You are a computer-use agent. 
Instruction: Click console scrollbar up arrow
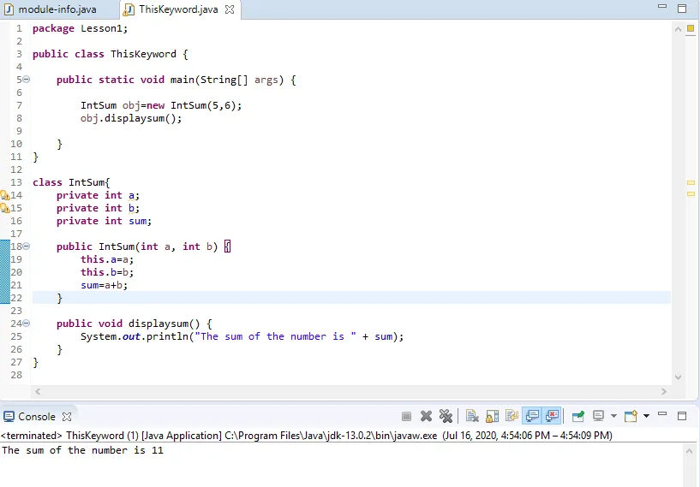tap(689, 451)
